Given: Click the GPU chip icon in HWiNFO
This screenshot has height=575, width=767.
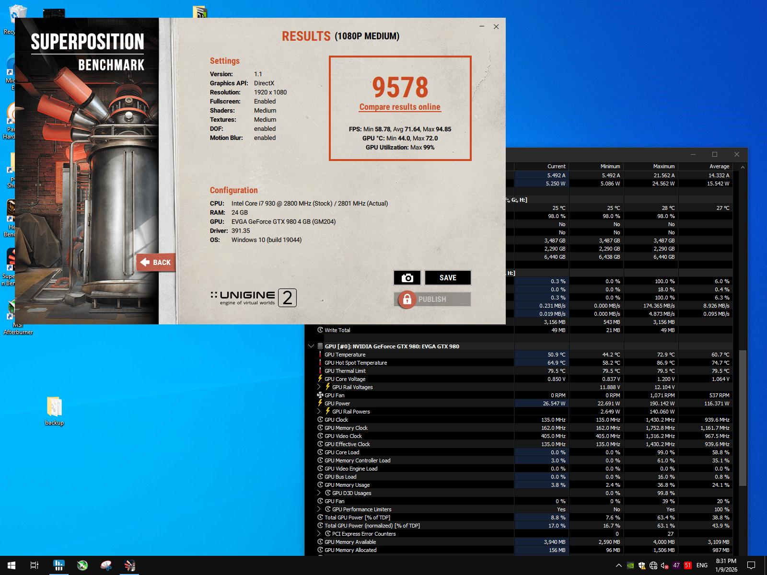Looking at the screenshot, I should coord(320,346).
